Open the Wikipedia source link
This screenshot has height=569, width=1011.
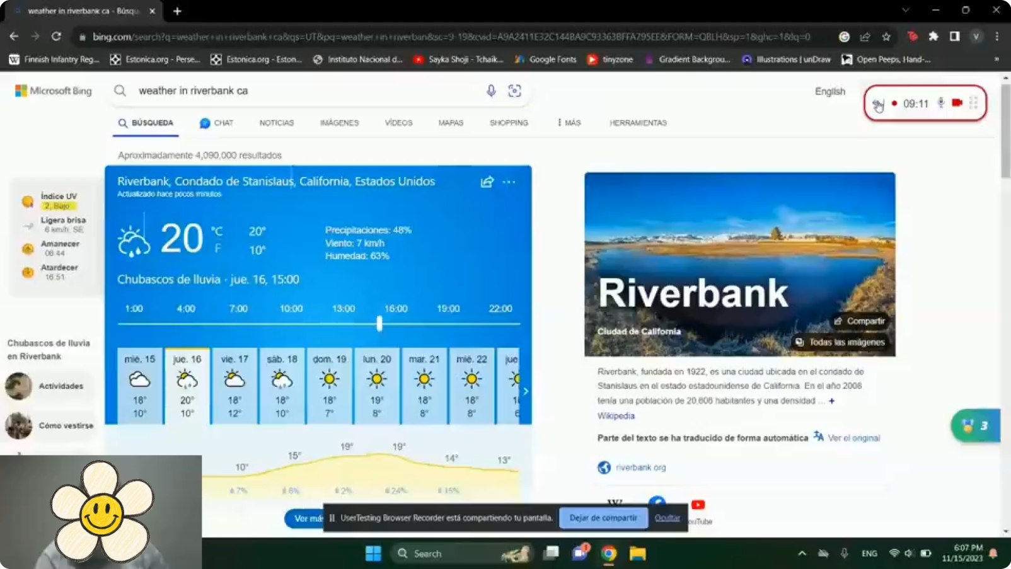coord(616,416)
